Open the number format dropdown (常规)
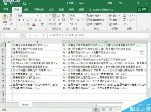This screenshot has height=112, width=151. click(x=82, y=16)
